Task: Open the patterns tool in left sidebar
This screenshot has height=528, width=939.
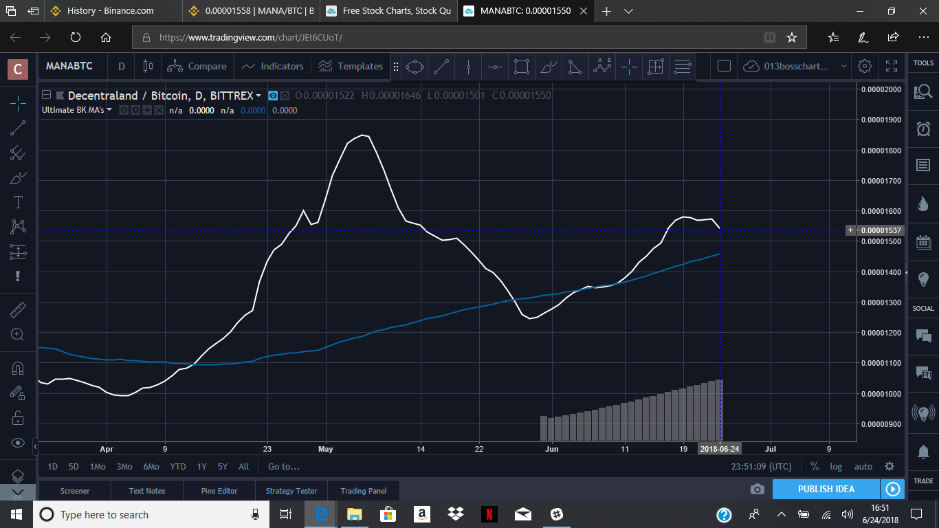Action: tap(18, 226)
